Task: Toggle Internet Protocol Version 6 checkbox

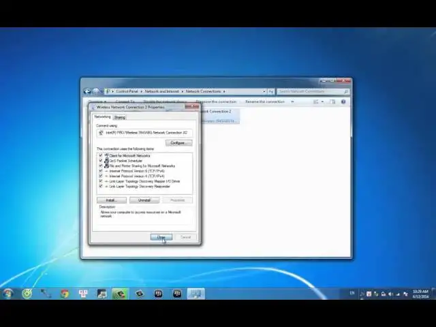Action: pyautogui.click(x=101, y=171)
